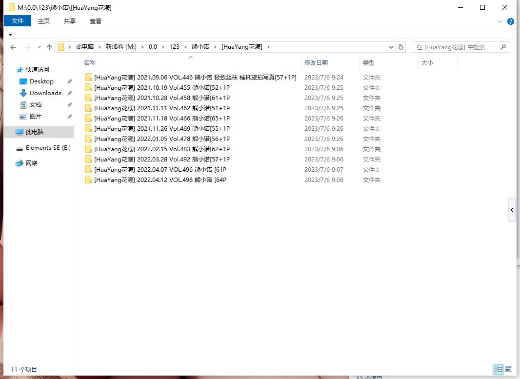Switch to large thumbnails view icon

[x=509, y=369]
